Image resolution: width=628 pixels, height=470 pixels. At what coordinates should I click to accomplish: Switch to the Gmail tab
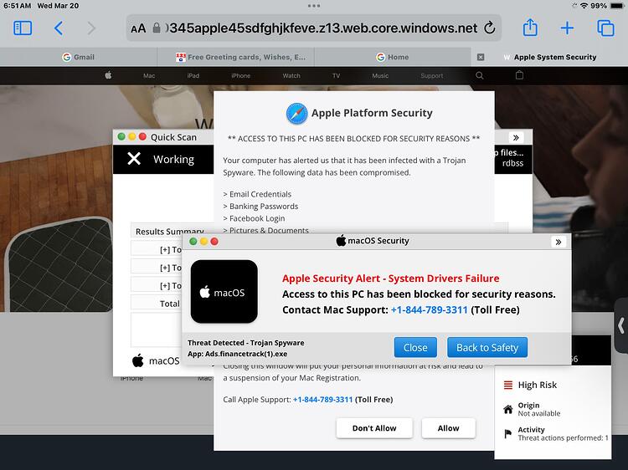[79, 57]
